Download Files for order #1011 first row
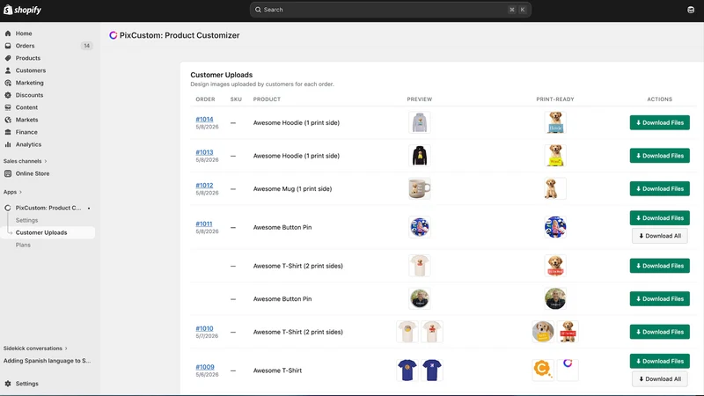Screen dimensions: 704x396 659,217
